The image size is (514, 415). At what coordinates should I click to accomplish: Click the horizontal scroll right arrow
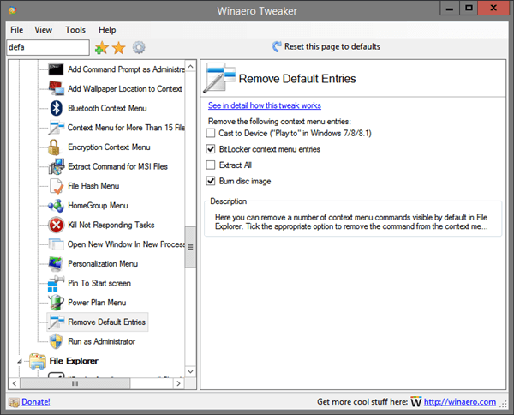tap(178, 383)
